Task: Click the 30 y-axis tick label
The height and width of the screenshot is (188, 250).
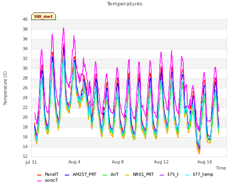Action: 25,68
